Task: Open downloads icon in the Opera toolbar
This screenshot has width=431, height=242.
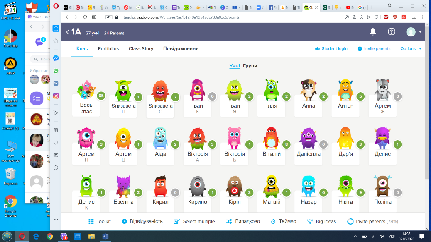Action: (414, 17)
